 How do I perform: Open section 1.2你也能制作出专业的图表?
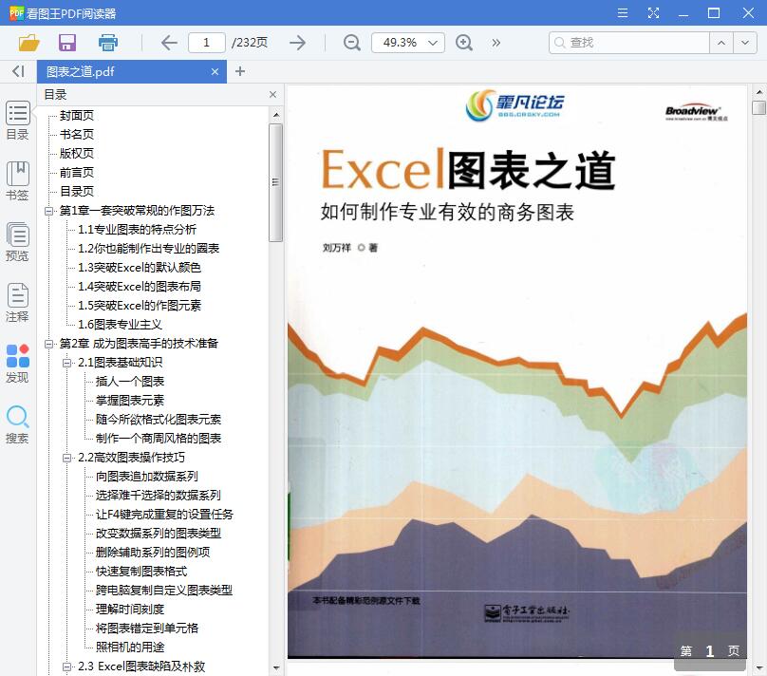pyautogui.click(x=148, y=249)
